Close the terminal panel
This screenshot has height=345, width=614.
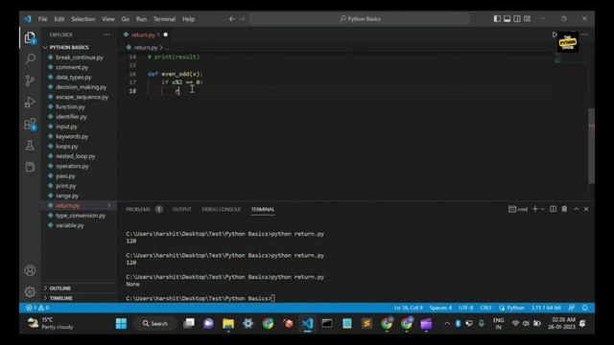(586, 209)
